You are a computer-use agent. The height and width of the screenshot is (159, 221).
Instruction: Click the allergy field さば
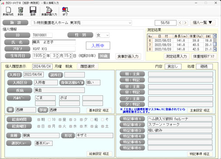pos(69,98)
